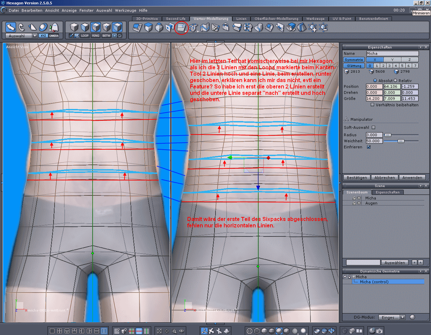
Task: Uncheck the Einfrieren checkbox
Action: (369, 147)
